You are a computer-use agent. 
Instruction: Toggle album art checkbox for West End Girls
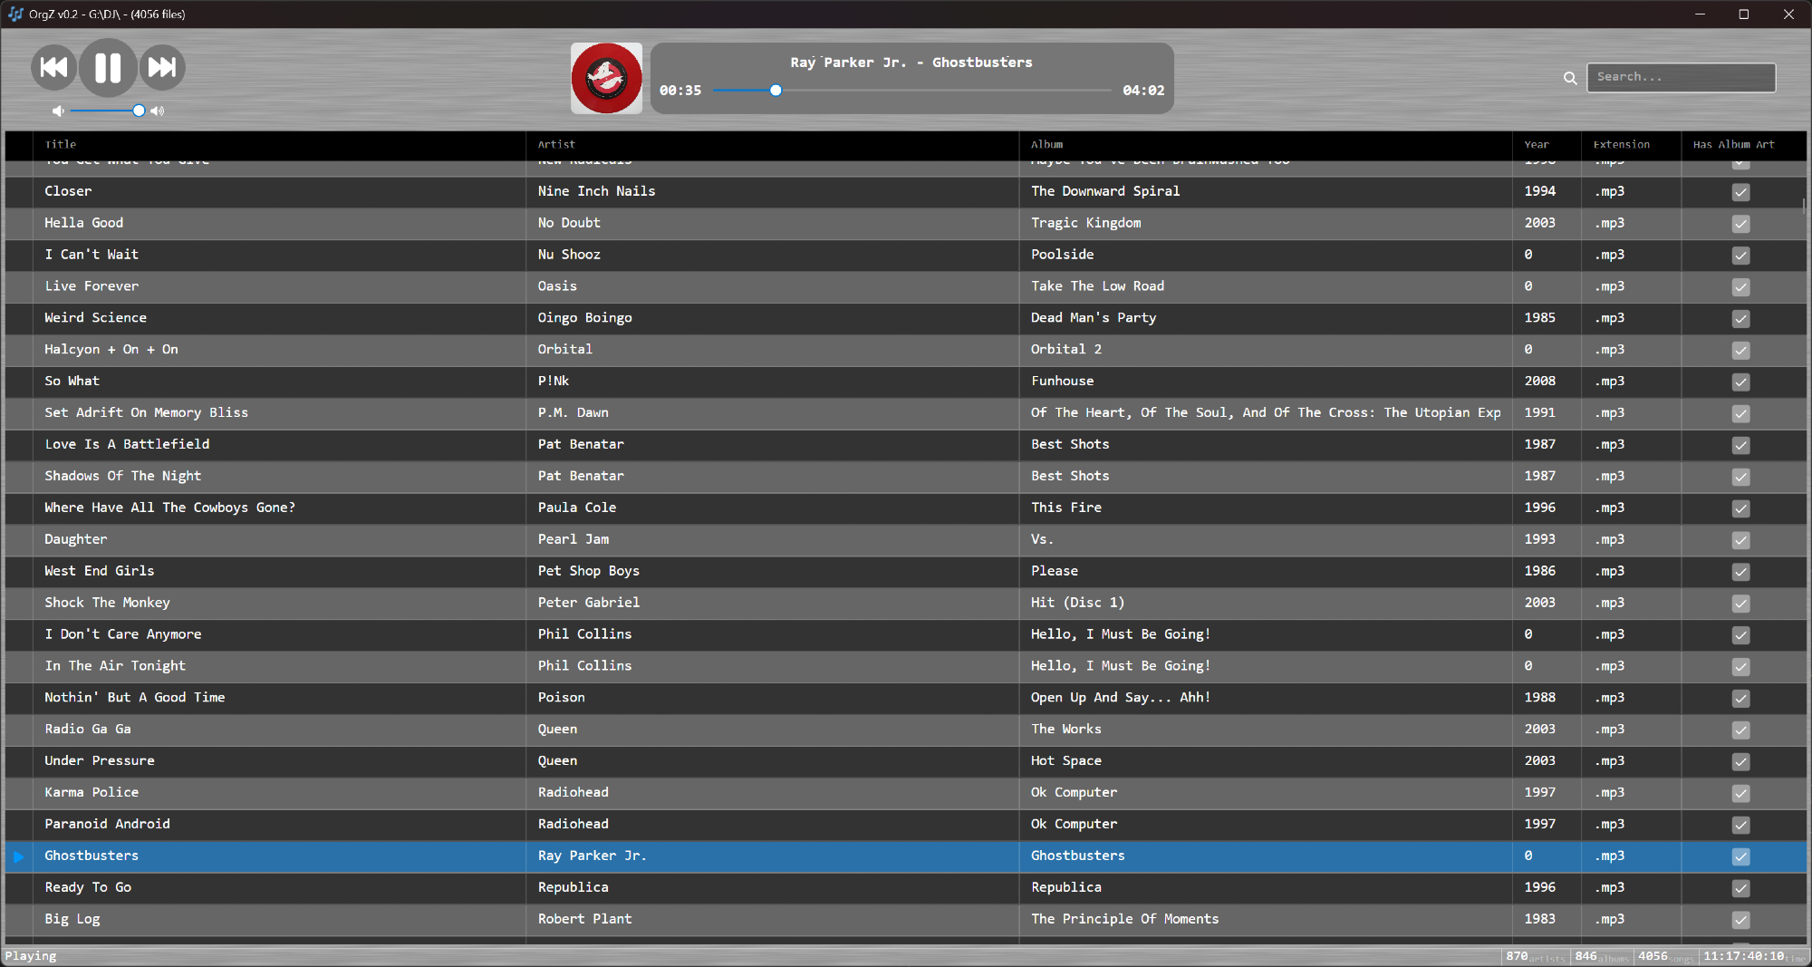[1740, 572]
